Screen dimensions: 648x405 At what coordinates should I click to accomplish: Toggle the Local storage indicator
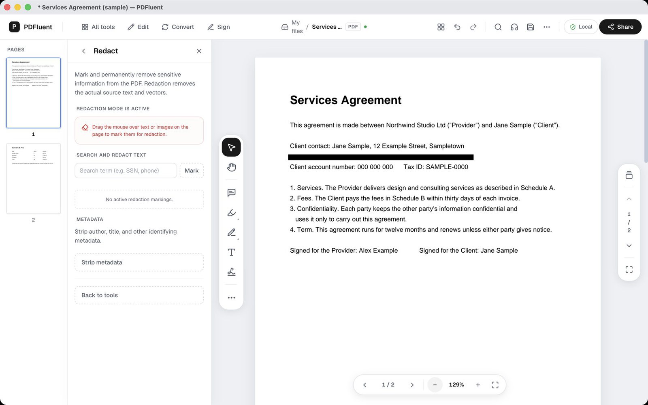click(x=581, y=27)
